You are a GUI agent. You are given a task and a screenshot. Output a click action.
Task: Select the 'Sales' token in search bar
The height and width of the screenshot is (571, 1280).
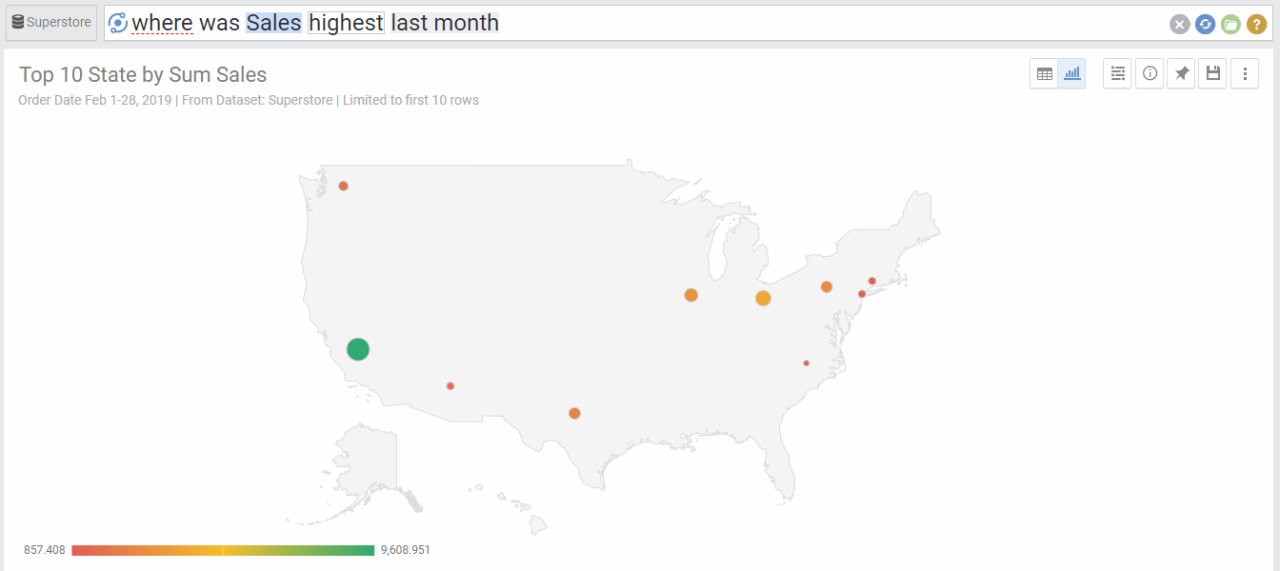point(273,23)
